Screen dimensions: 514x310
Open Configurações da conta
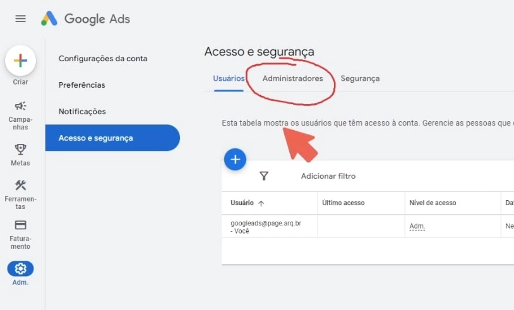tap(103, 58)
